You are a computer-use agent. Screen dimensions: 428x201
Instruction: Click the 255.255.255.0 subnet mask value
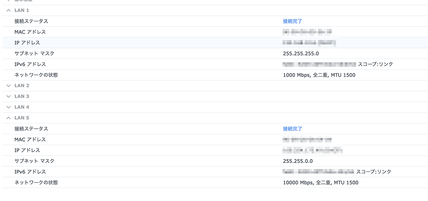click(301, 53)
